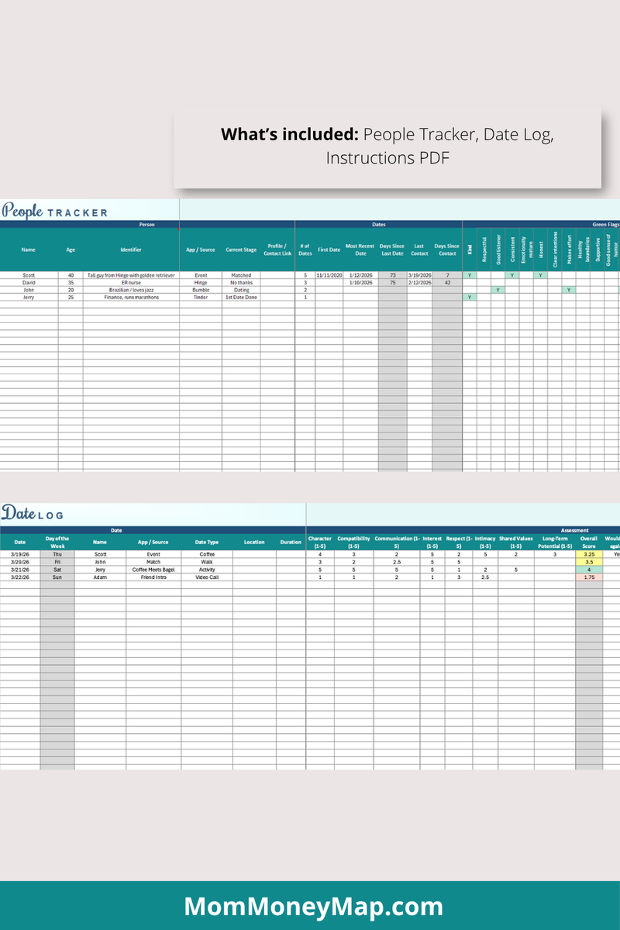This screenshot has height=930, width=620.
Task: Click the Date Type column header
Action: (x=207, y=542)
